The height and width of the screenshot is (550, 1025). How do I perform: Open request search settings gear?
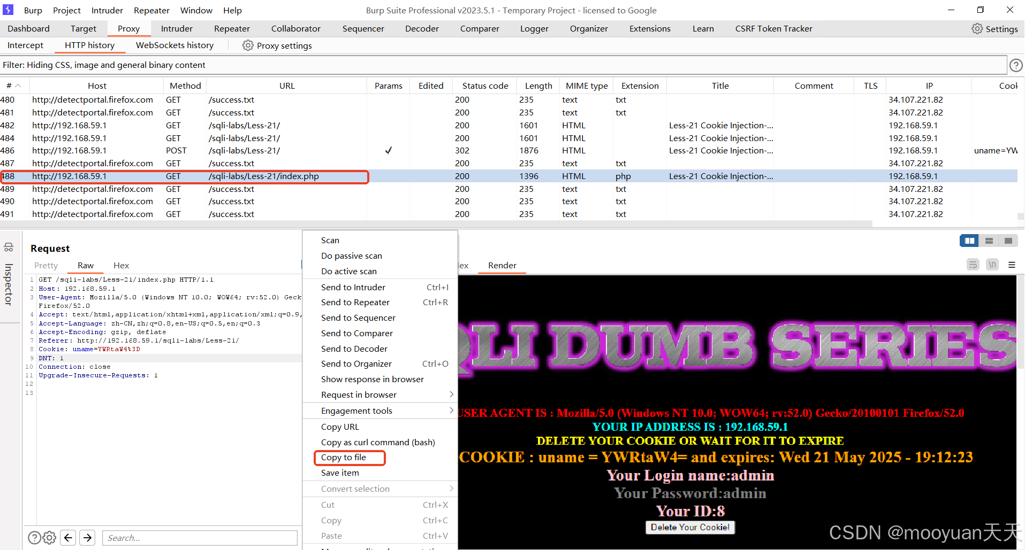[49, 538]
